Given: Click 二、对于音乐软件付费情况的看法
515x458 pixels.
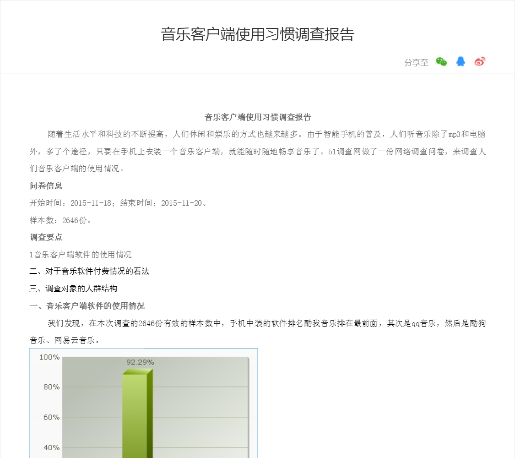Looking at the screenshot, I should click(89, 271).
